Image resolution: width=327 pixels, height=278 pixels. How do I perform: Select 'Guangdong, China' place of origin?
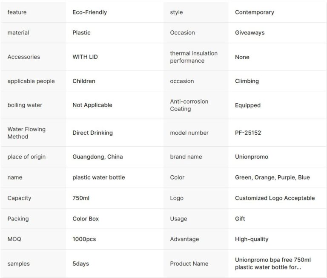98,156
